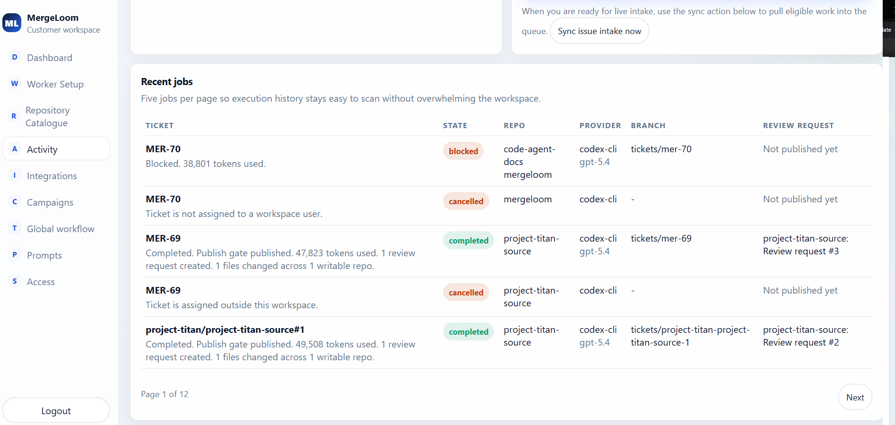Viewport: 895px width, 425px height.
Task: Open the Dashboard page
Action: point(56,58)
